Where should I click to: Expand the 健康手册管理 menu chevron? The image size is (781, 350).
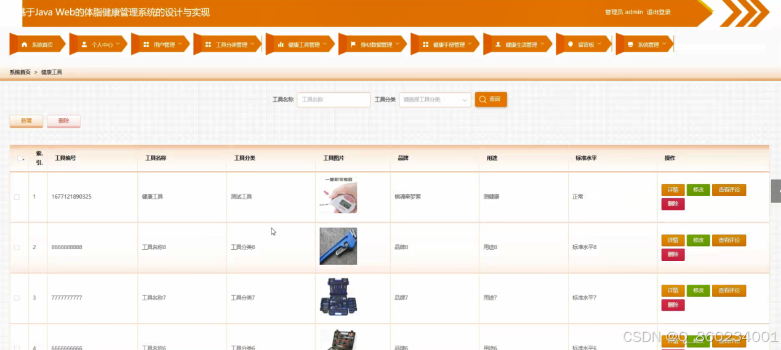pos(470,44)
